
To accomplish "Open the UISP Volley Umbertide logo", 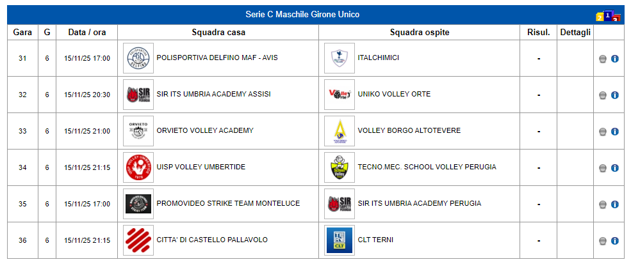I will 138,167.
